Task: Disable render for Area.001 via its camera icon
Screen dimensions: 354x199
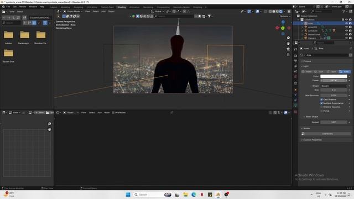Action: pos(350,27)
